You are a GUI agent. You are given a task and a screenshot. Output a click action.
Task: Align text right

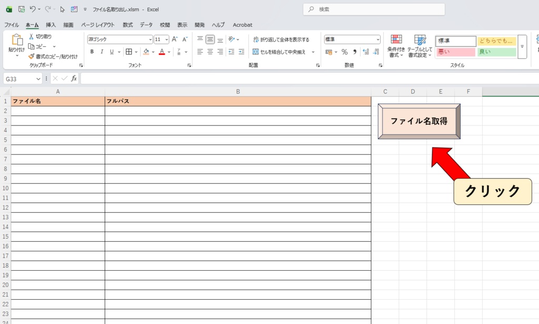(x=221, y=52)
